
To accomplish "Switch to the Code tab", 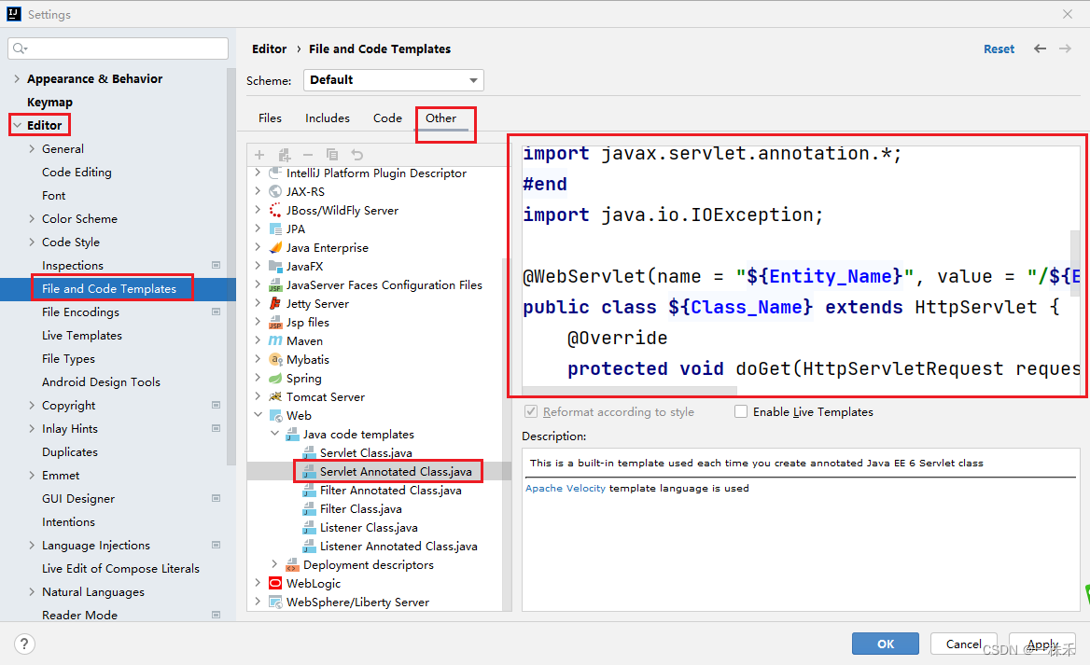I will (x=387, y=118).
